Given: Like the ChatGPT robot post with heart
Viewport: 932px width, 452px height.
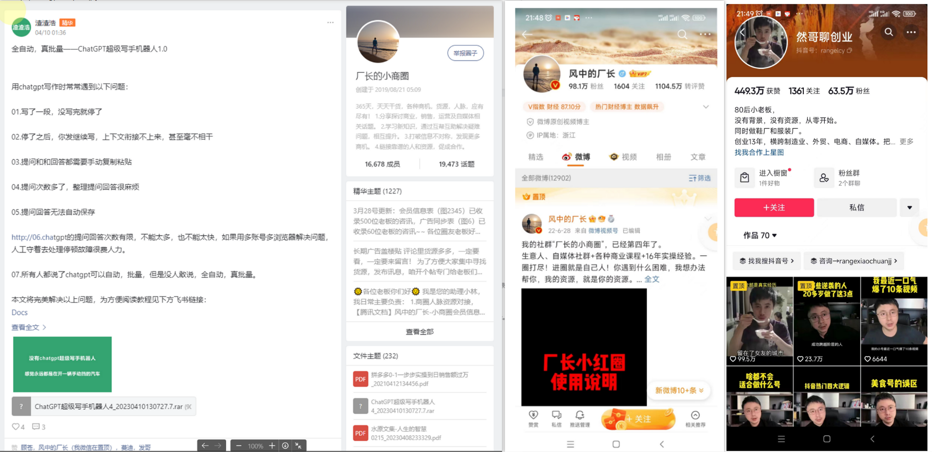Looking at the screenshot, I should (x=16, y=426).
